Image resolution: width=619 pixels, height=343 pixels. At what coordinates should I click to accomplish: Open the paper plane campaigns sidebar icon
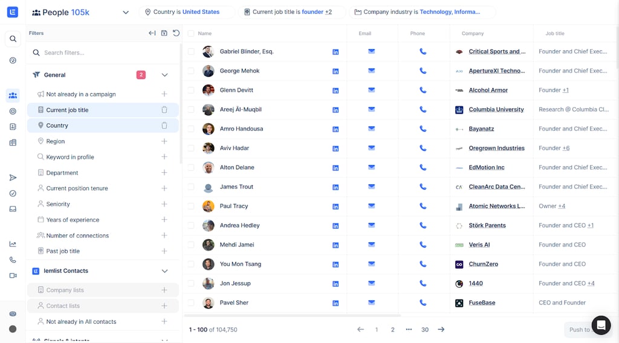[x=13, y=178]
